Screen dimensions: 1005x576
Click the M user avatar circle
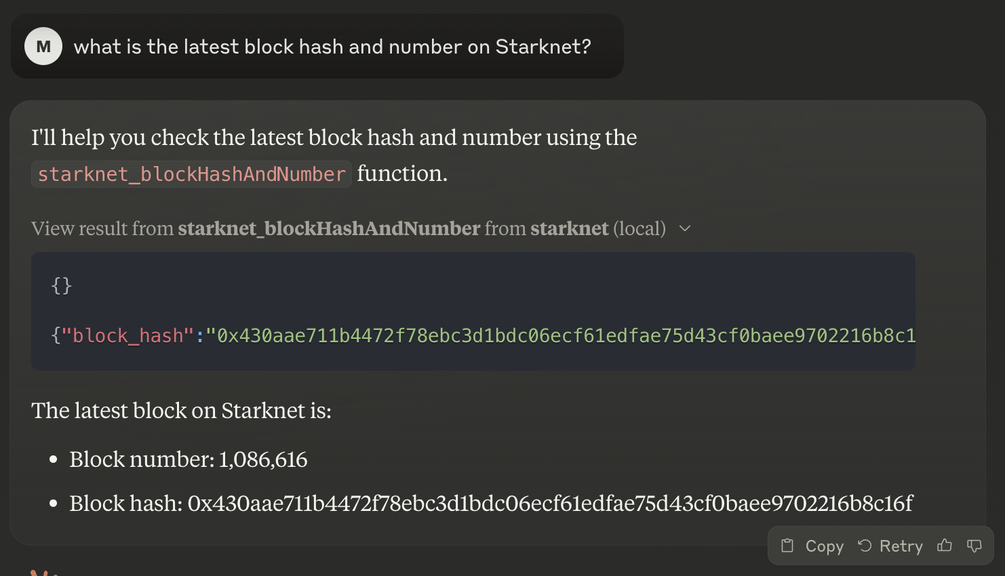point(43,46)
